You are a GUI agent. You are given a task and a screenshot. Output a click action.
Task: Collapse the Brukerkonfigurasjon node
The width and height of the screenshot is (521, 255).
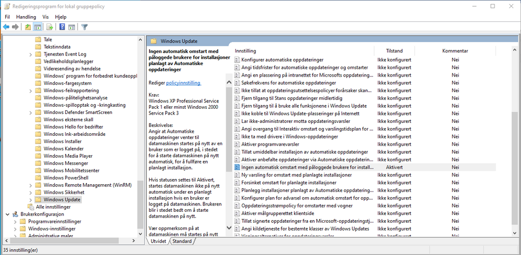pos(7,214)
